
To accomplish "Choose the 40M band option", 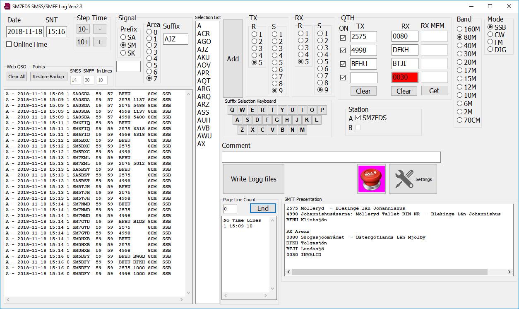I will [x=459, y=46].
